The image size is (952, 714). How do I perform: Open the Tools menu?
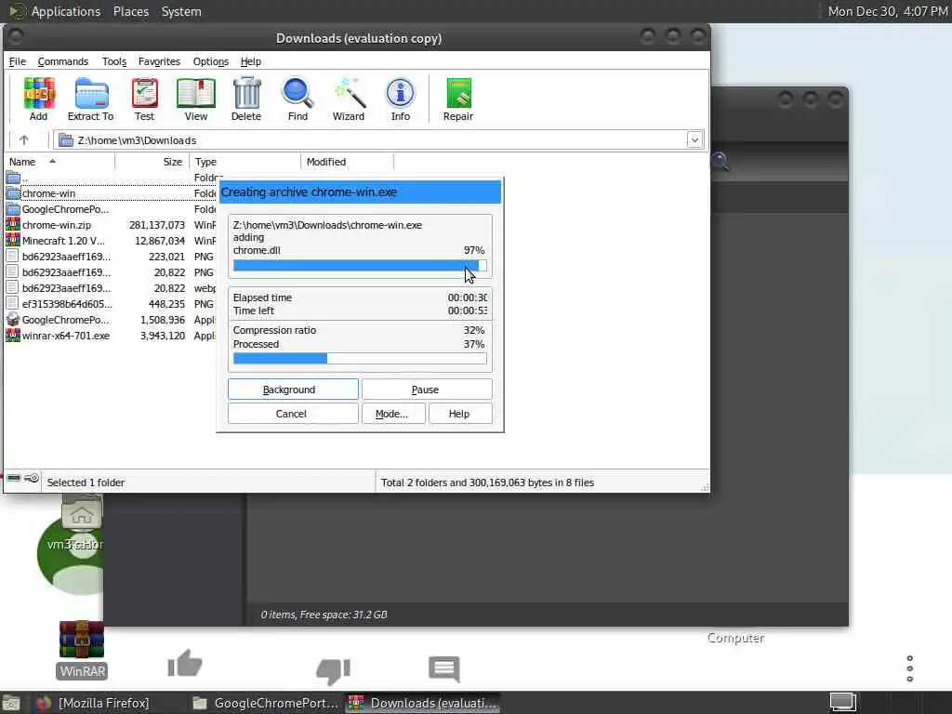click(114, 61)
